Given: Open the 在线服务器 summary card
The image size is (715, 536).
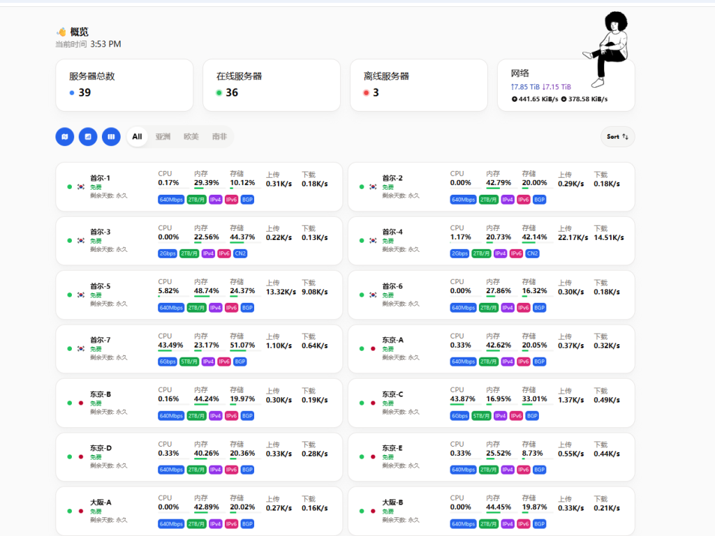Looking at the screenshot, I should click(x=271, y=84).
